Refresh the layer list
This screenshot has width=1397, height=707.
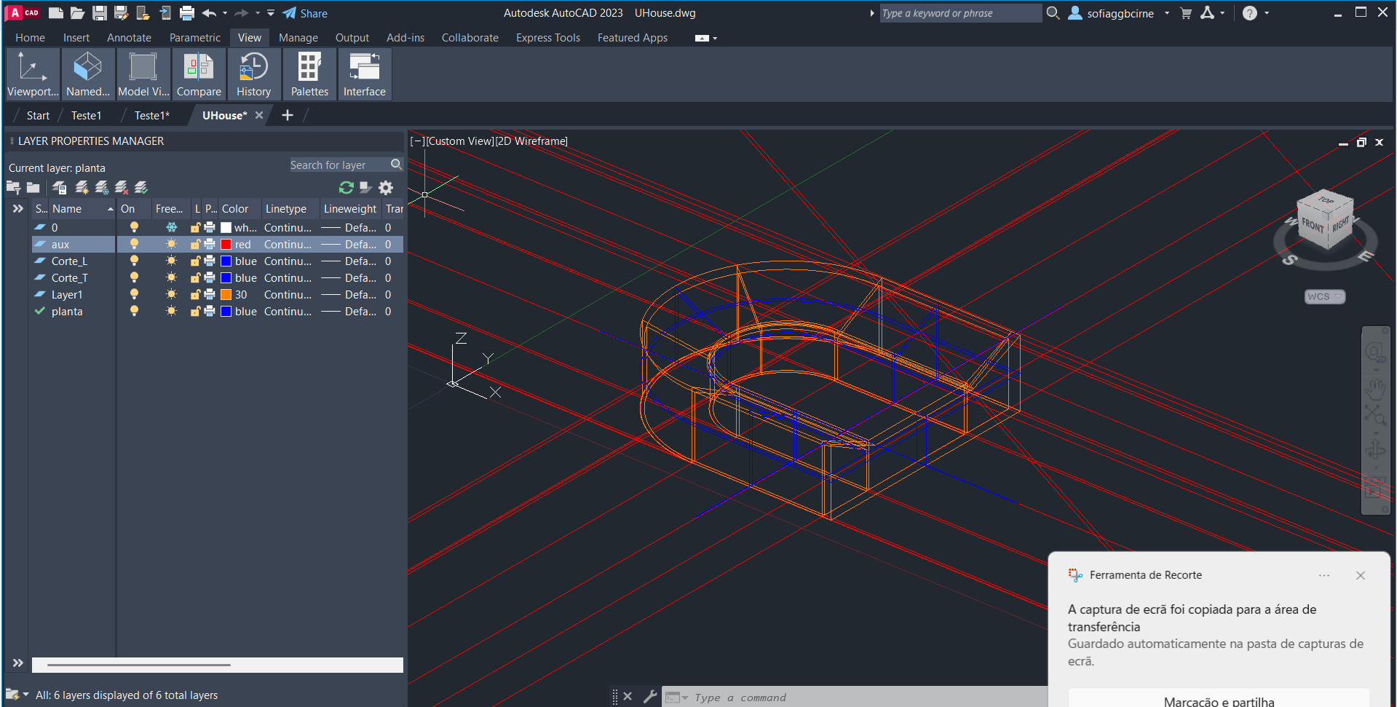pyautogui.click(x=347, y=188)
